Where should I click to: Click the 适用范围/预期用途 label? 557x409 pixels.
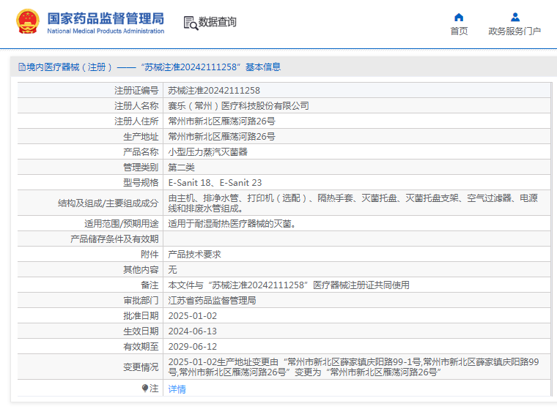pyautogui.click(x=121, y=224)
